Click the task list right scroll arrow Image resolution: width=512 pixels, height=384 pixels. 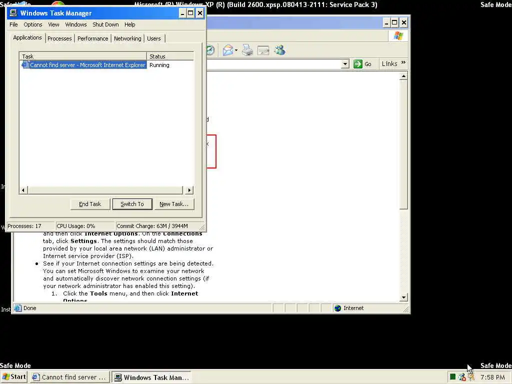coord(189,190)
